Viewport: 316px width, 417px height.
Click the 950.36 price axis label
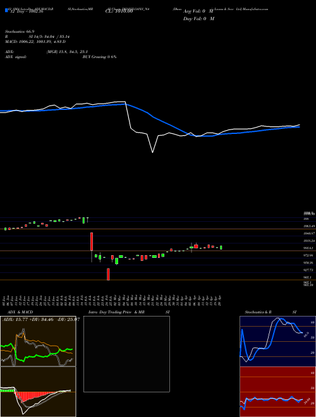(x=310, y=263)
